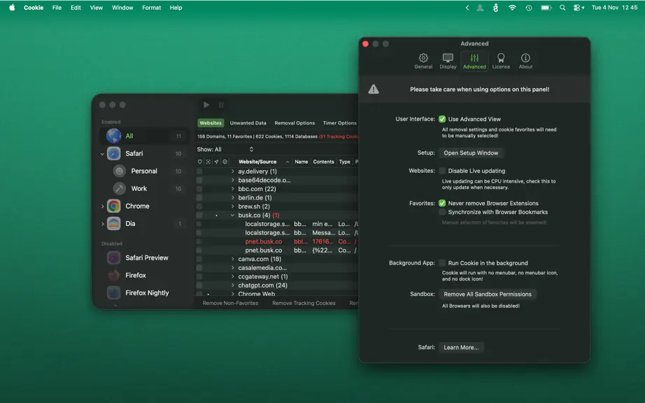Viewport: 645px width, 403px height.
Task: Click the Wi-Fi menu bar icon
Action: (x=512, y=8)
